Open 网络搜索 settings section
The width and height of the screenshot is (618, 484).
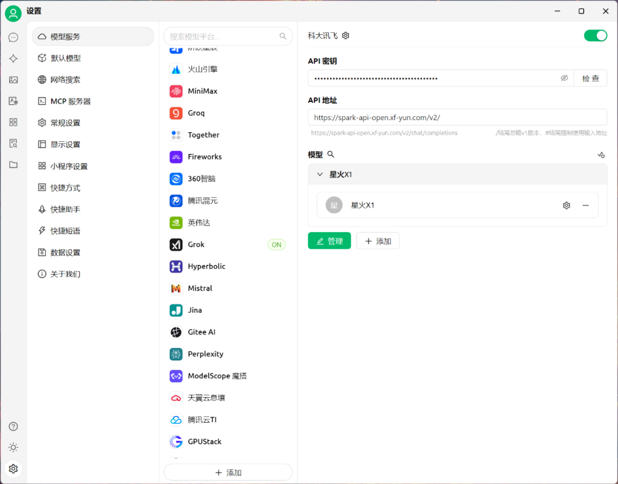pos(93,80)
